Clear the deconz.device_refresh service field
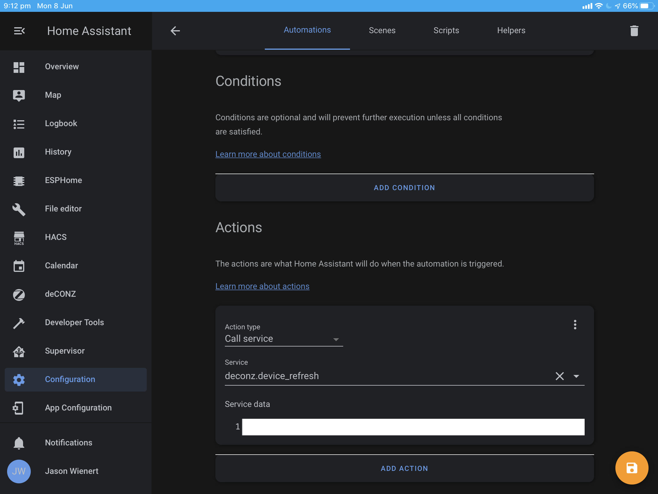This screenshot has height=494, width=658. click(559, 376)
